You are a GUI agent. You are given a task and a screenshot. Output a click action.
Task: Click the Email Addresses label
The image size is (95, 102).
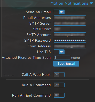(37, 18)
